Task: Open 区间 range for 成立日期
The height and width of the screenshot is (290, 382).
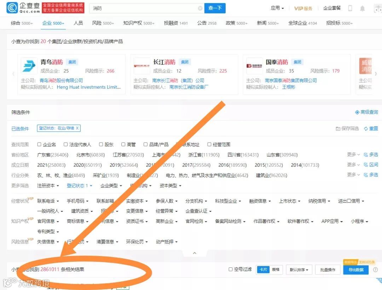Action: 371,165
